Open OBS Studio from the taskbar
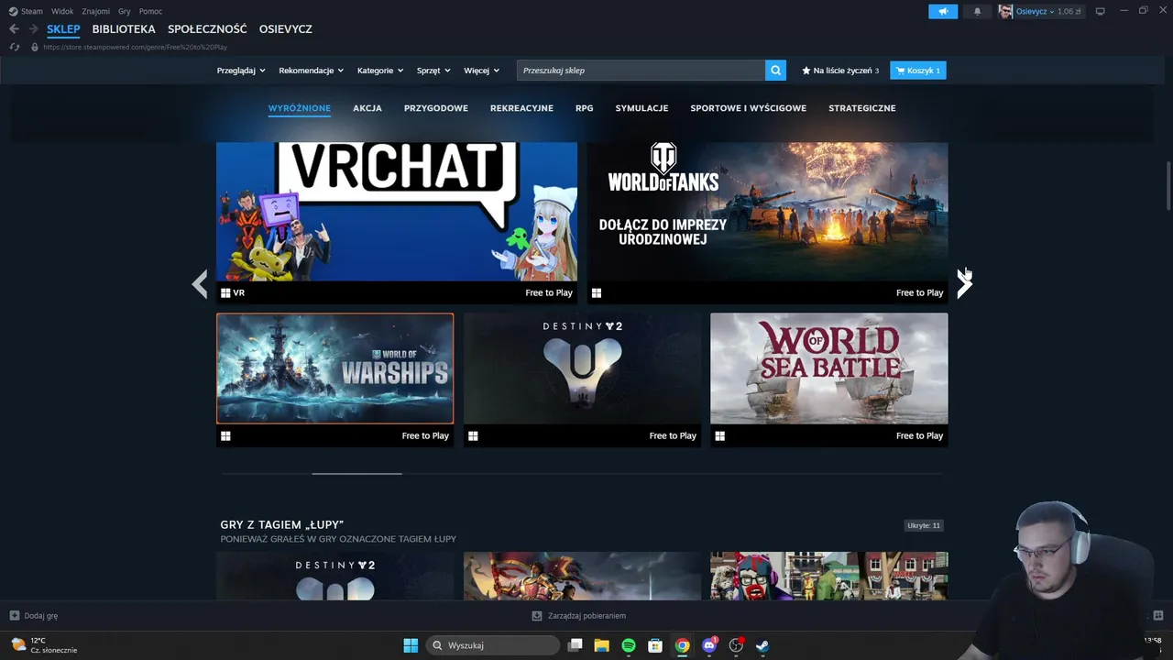Viewport: 1173px width, 660px height. click(736, 645)
